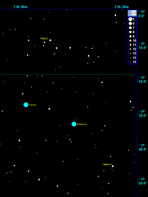This screenshot has width=148, height=197.
Task: Click the -3° 20.0' declination label
Action: pos(142,80)
